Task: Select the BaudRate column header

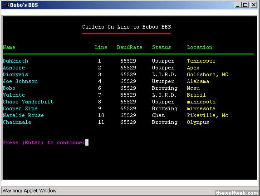Action: coord(129,48)
